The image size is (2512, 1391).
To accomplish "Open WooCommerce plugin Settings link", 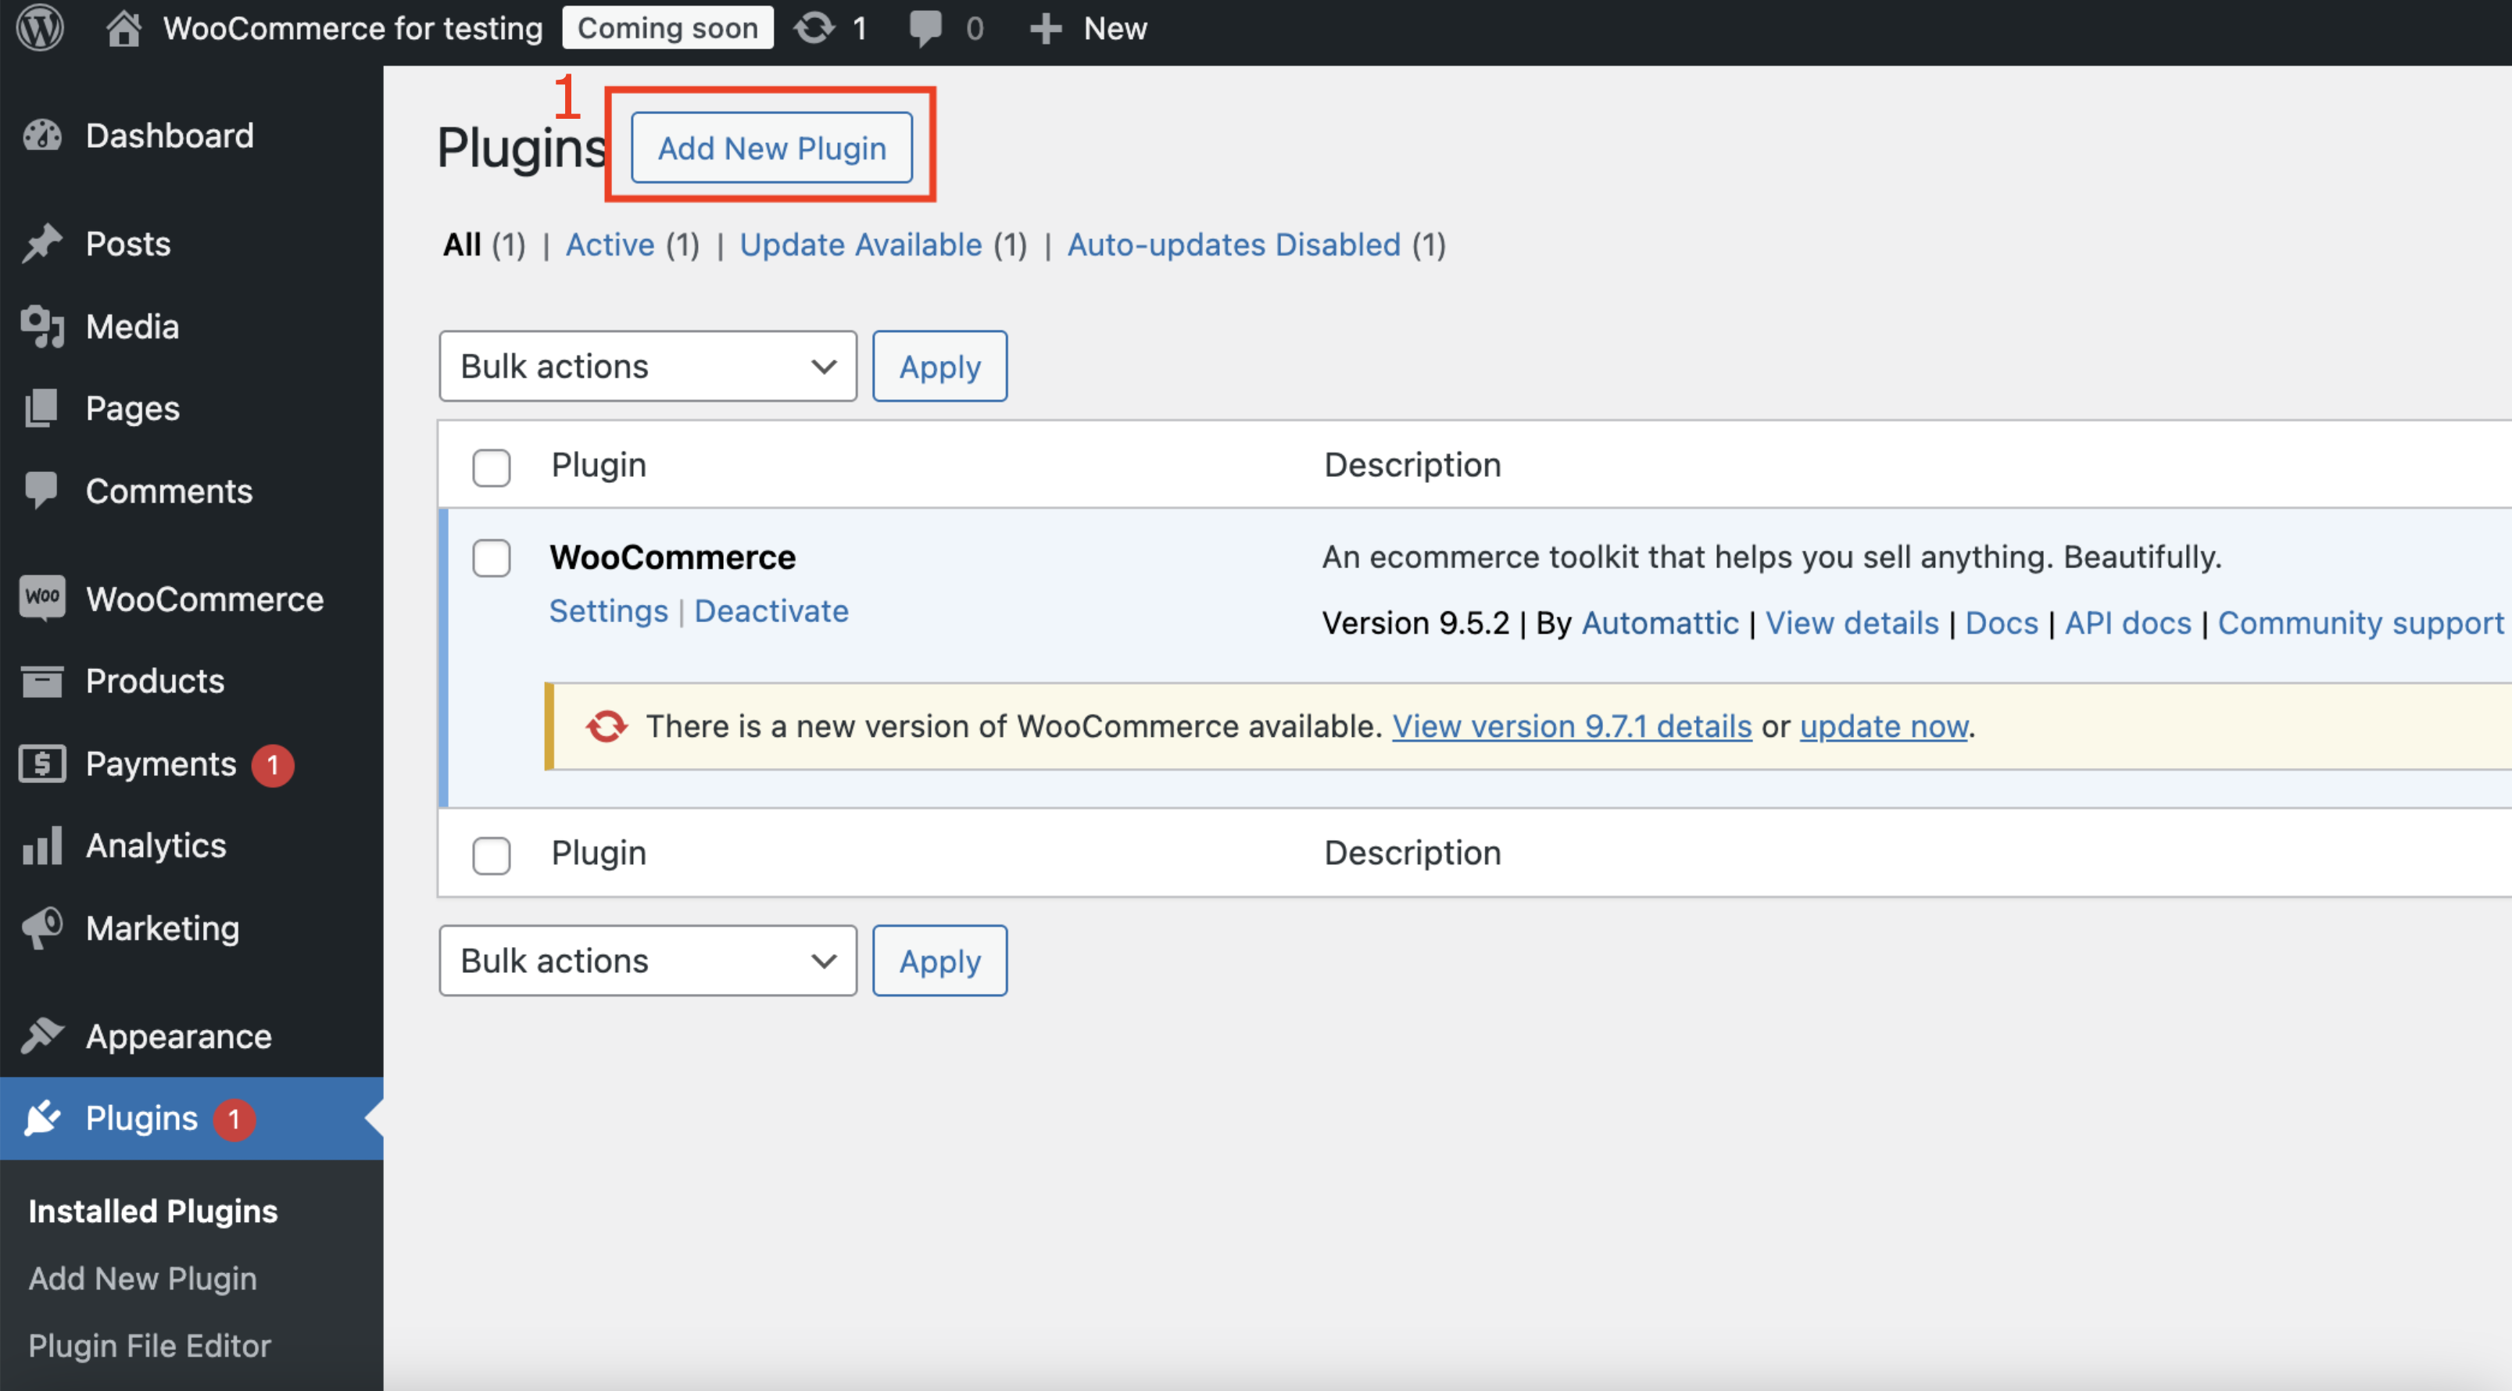I will pyautogui.click(x=609, y=611).
